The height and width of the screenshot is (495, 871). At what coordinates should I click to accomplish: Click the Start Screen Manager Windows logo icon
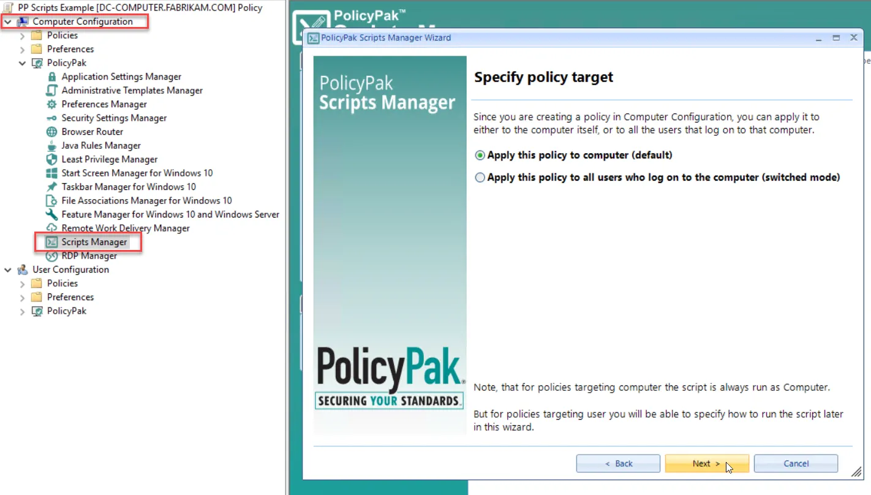pyautogui.click(x=51, y=173)
